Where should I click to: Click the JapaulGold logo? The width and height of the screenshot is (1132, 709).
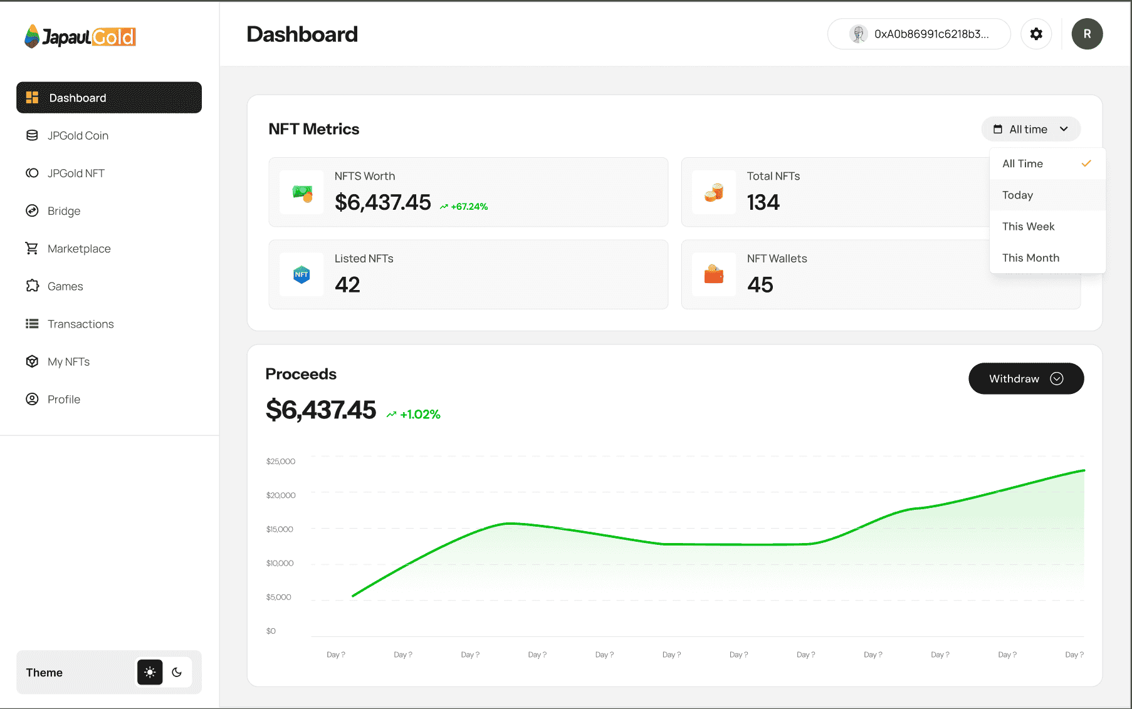pos(80,36)
